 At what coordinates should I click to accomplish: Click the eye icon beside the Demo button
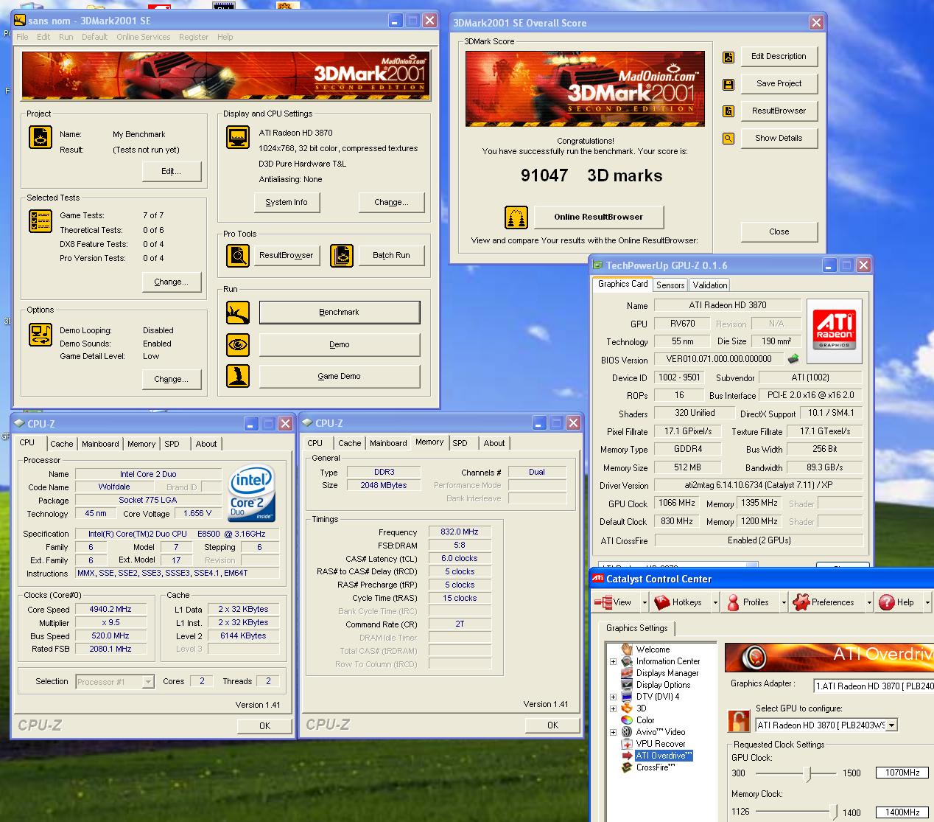click(238, 344)
